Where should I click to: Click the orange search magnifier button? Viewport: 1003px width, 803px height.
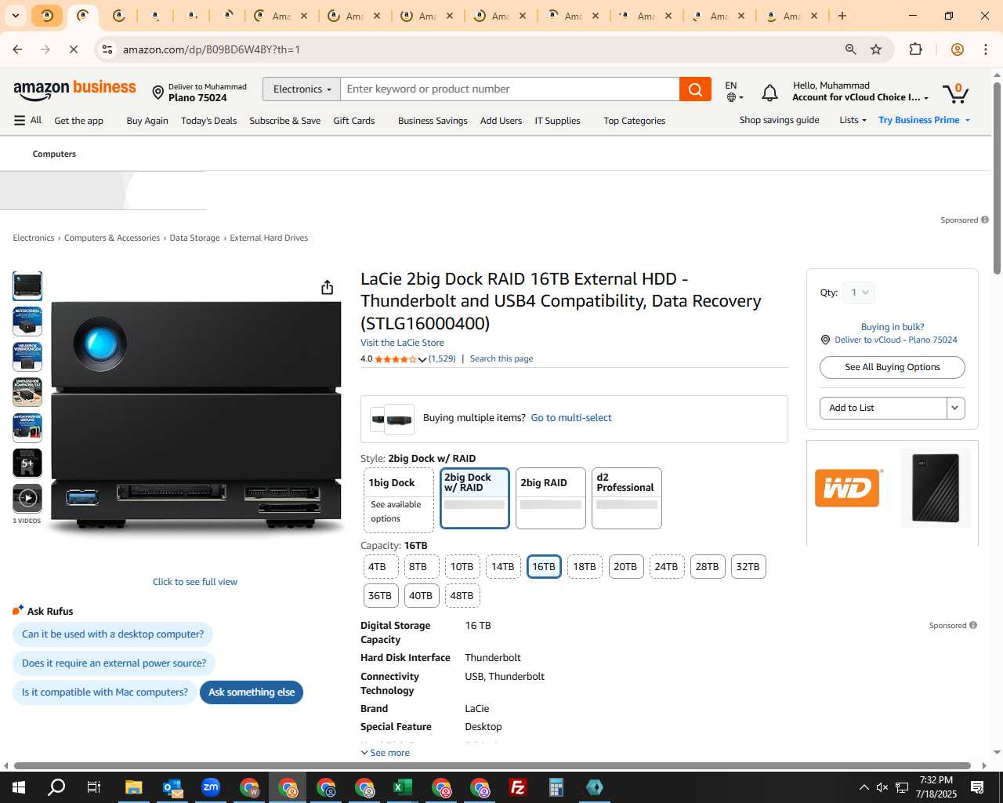(695, 89)
